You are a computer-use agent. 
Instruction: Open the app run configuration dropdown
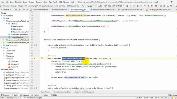(91, 6)
